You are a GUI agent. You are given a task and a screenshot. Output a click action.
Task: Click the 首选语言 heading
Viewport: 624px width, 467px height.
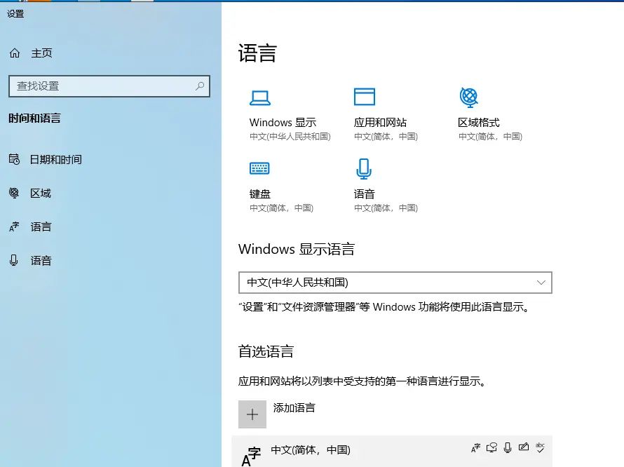coord(266,351)
